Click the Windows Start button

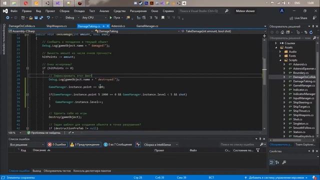[x=4, y=3]
